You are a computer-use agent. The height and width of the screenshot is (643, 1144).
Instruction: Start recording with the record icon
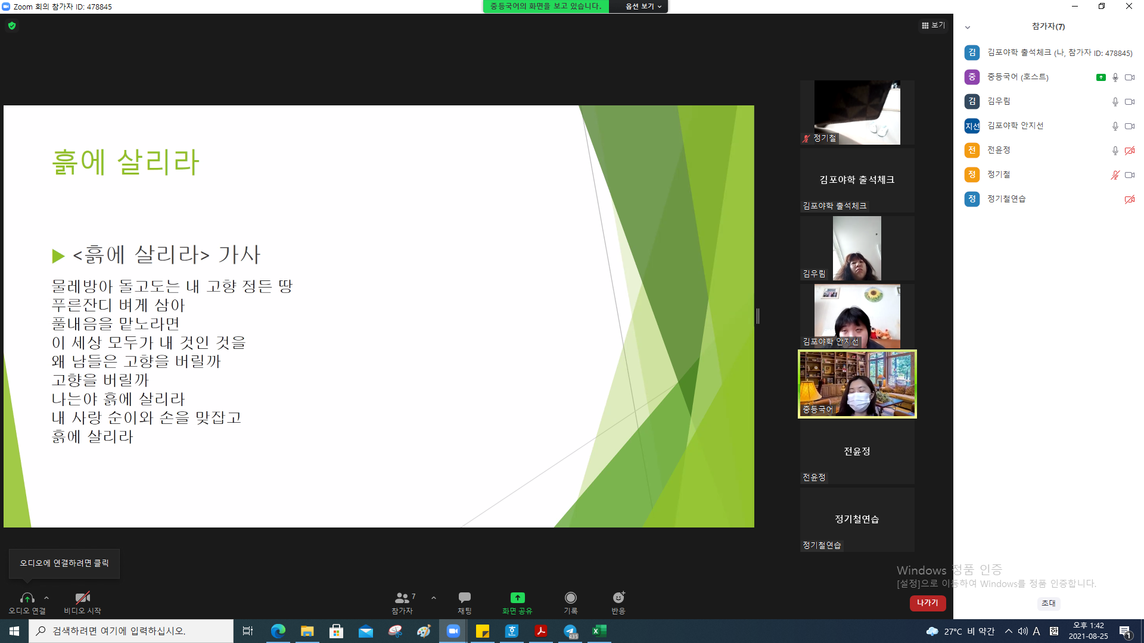571,597
